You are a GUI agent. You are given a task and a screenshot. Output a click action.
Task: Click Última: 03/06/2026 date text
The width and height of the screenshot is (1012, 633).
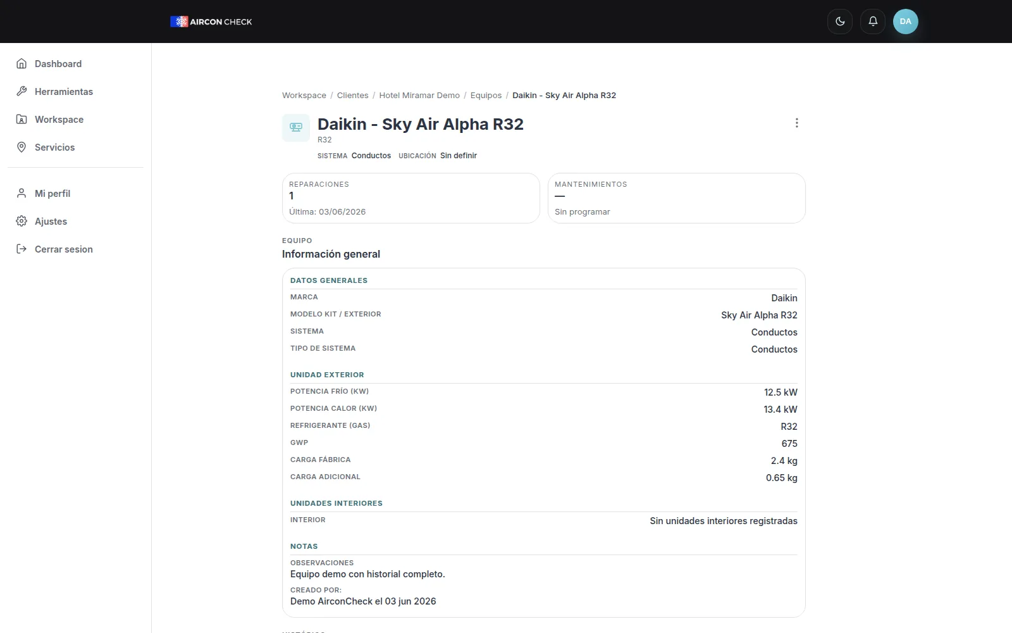[328, 212]
